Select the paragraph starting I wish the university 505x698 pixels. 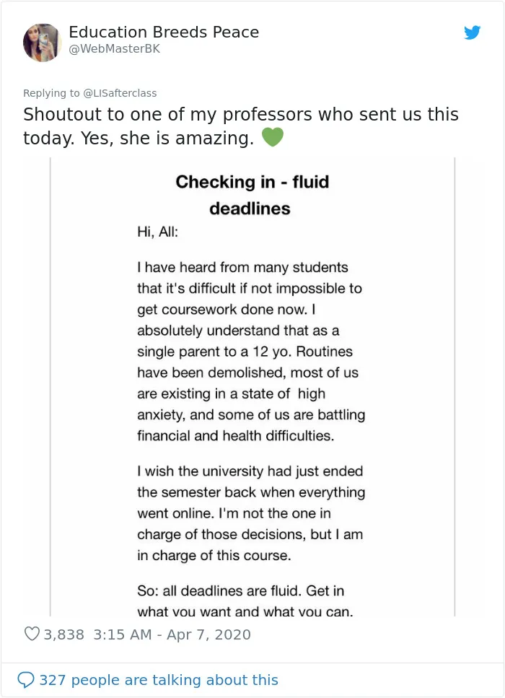[x=251, y=513]
